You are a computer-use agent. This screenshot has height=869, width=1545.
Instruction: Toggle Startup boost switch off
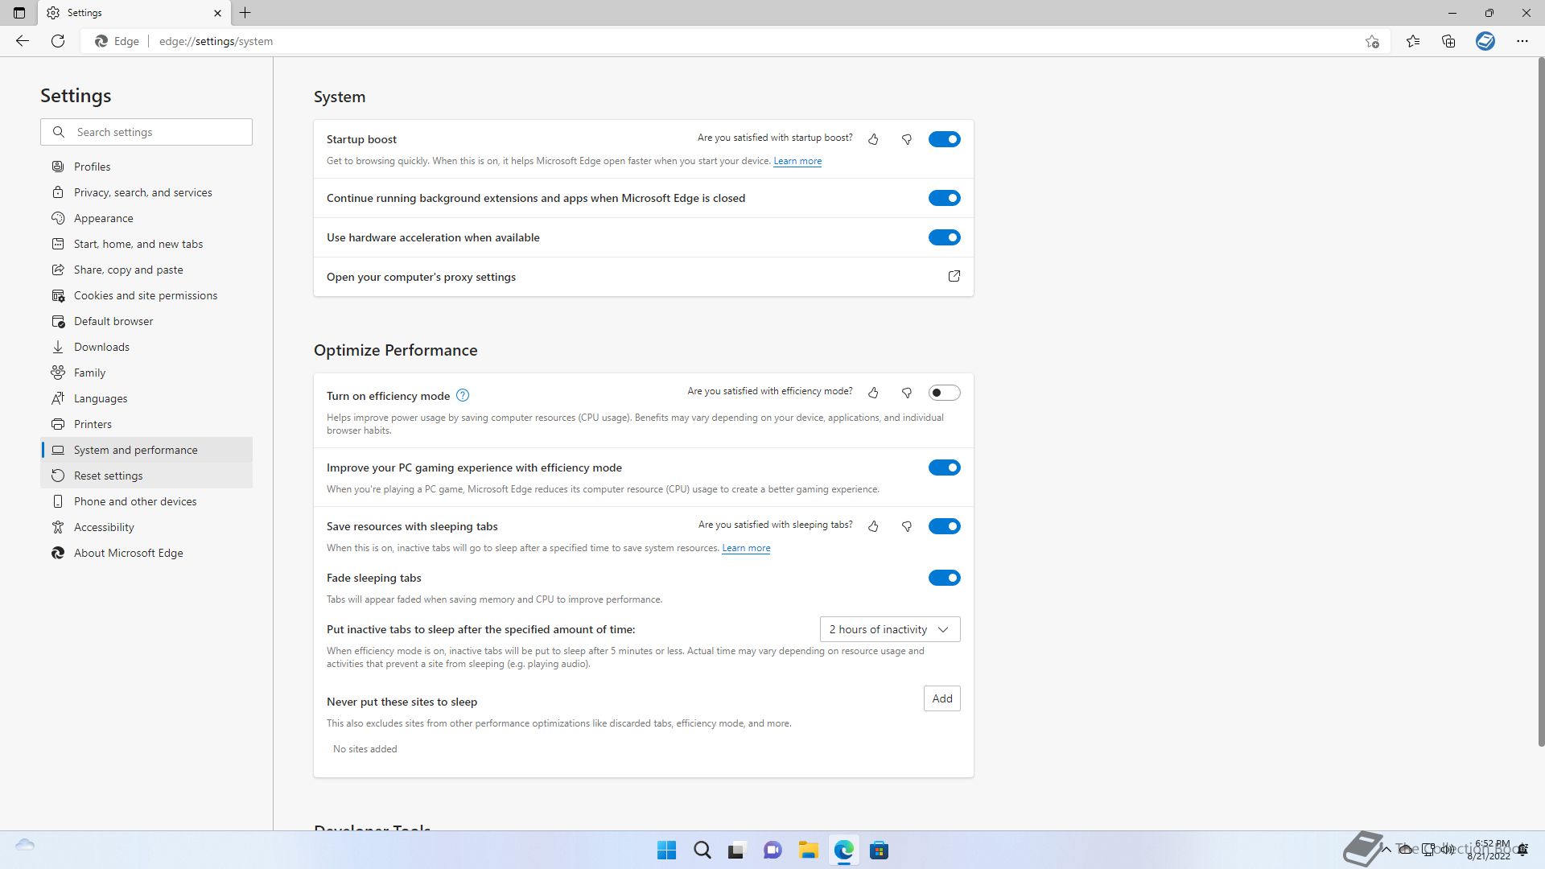point(945,139)
